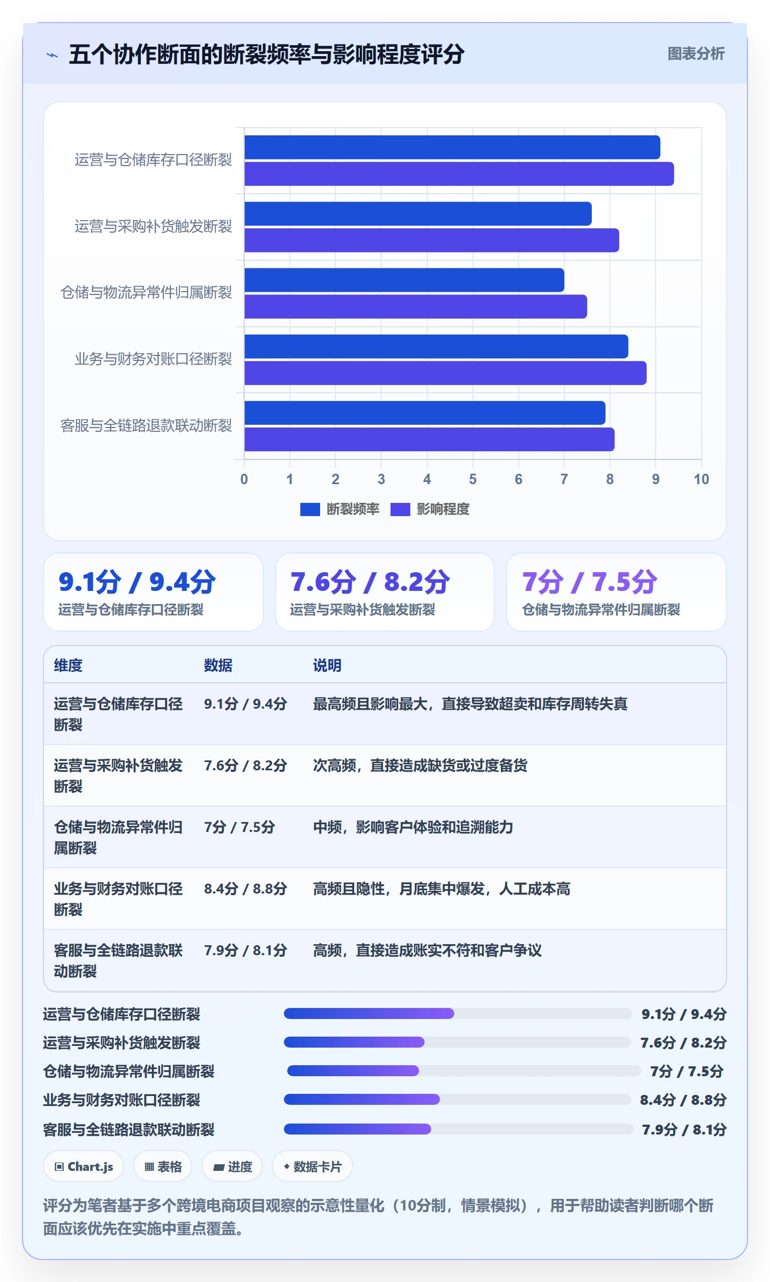Click the main title 五个协作断面的断裂频率与影响程度评分

coord(267,54)
